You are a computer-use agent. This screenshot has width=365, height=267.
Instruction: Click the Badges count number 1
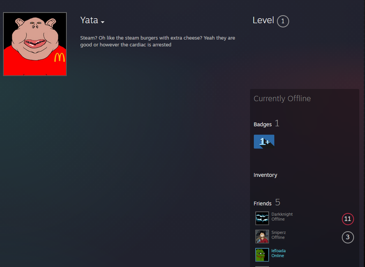tap(277, 123)
